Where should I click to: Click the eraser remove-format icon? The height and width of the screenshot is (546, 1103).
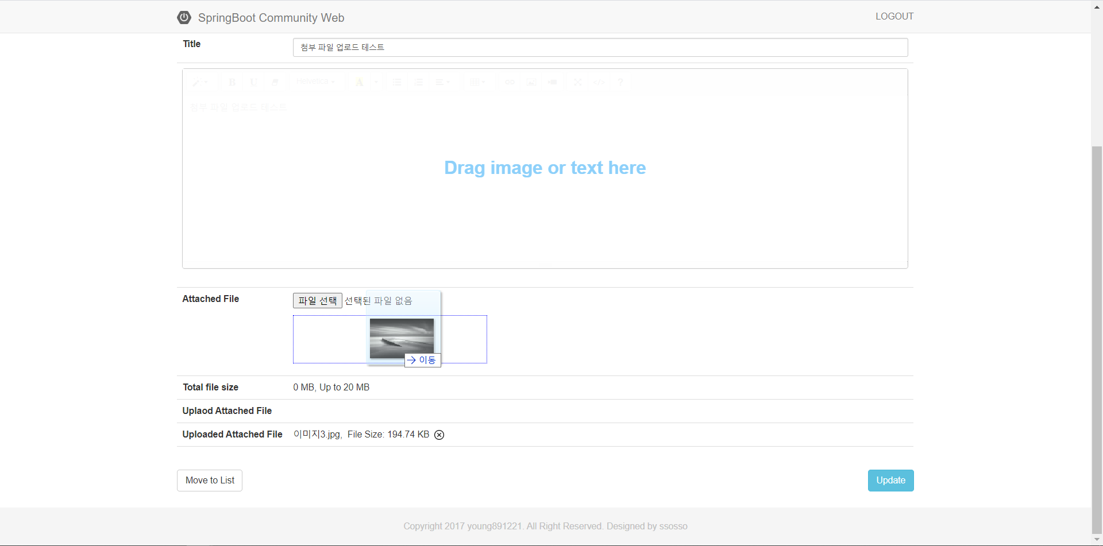275,82
